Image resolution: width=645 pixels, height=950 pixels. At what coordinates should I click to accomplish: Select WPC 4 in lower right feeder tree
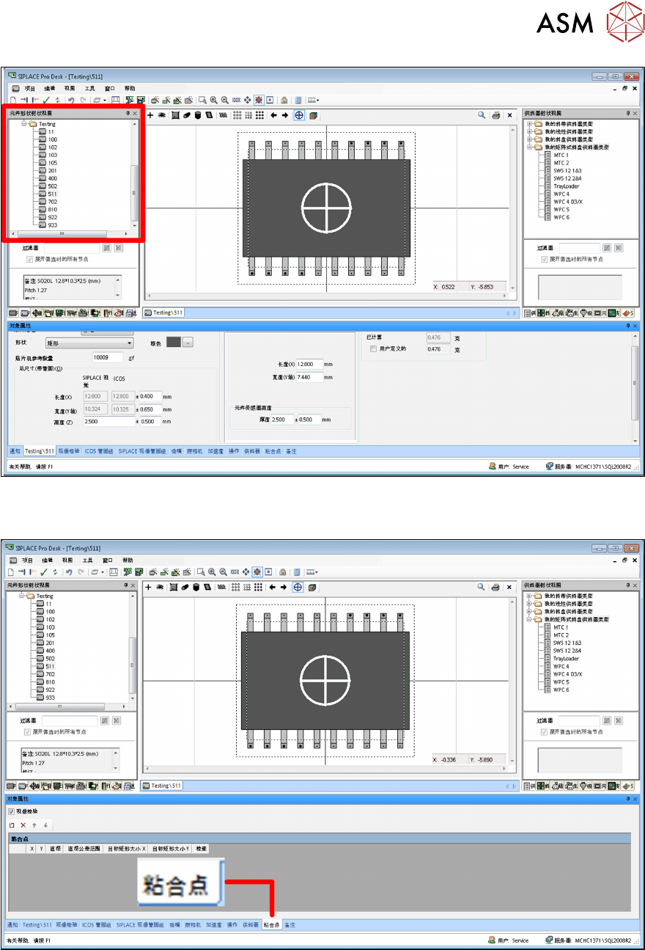[x=561, y=666]
